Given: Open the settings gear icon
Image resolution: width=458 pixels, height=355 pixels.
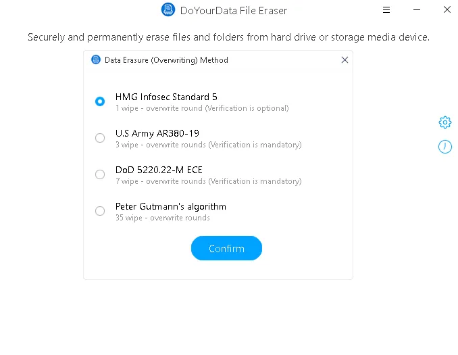Looking at the screenshot, I should [444, 122].
